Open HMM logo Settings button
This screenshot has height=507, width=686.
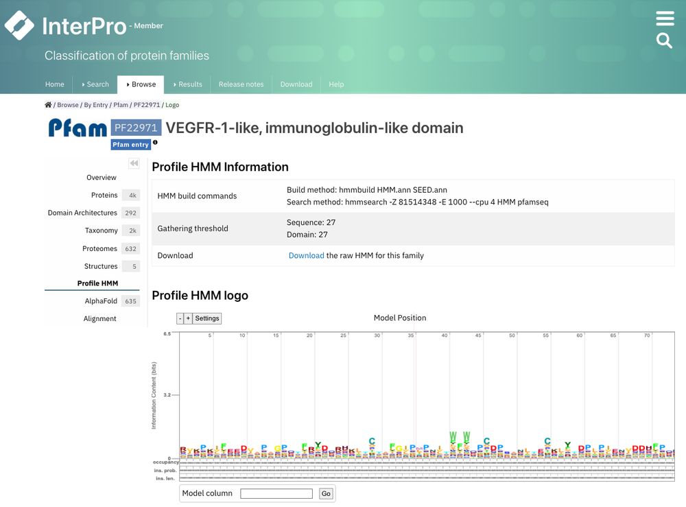click(x=207, y=318)
